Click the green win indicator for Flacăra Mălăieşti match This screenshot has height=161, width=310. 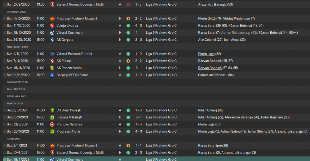(128, 117)
